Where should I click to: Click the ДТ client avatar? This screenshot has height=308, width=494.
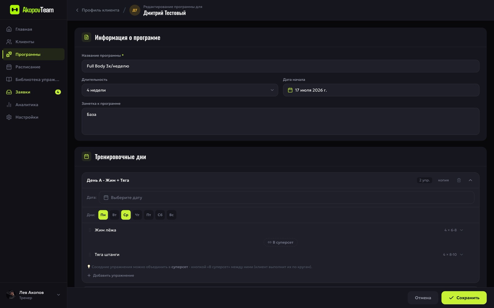click(135, 10)
